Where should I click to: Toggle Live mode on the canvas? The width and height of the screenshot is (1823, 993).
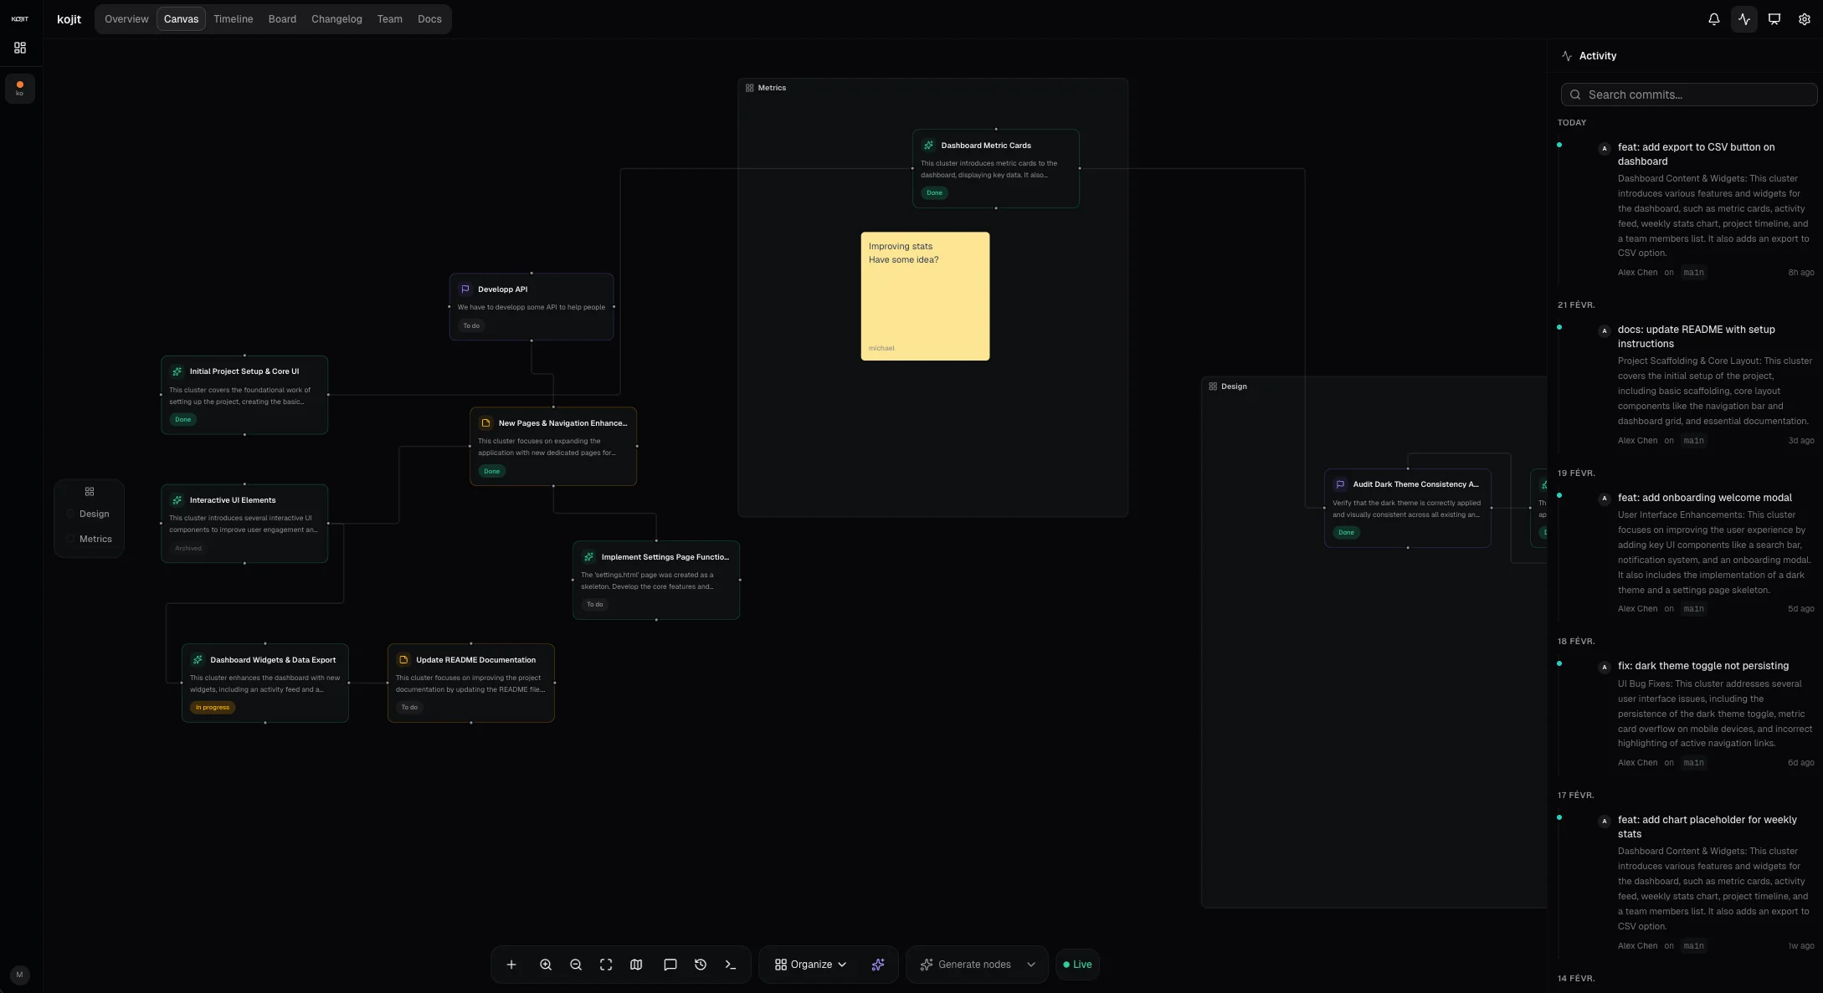tap(1077, 964)
